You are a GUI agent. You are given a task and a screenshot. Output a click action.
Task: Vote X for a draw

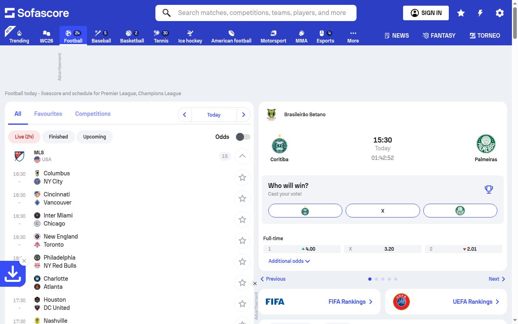coord(382,211)
